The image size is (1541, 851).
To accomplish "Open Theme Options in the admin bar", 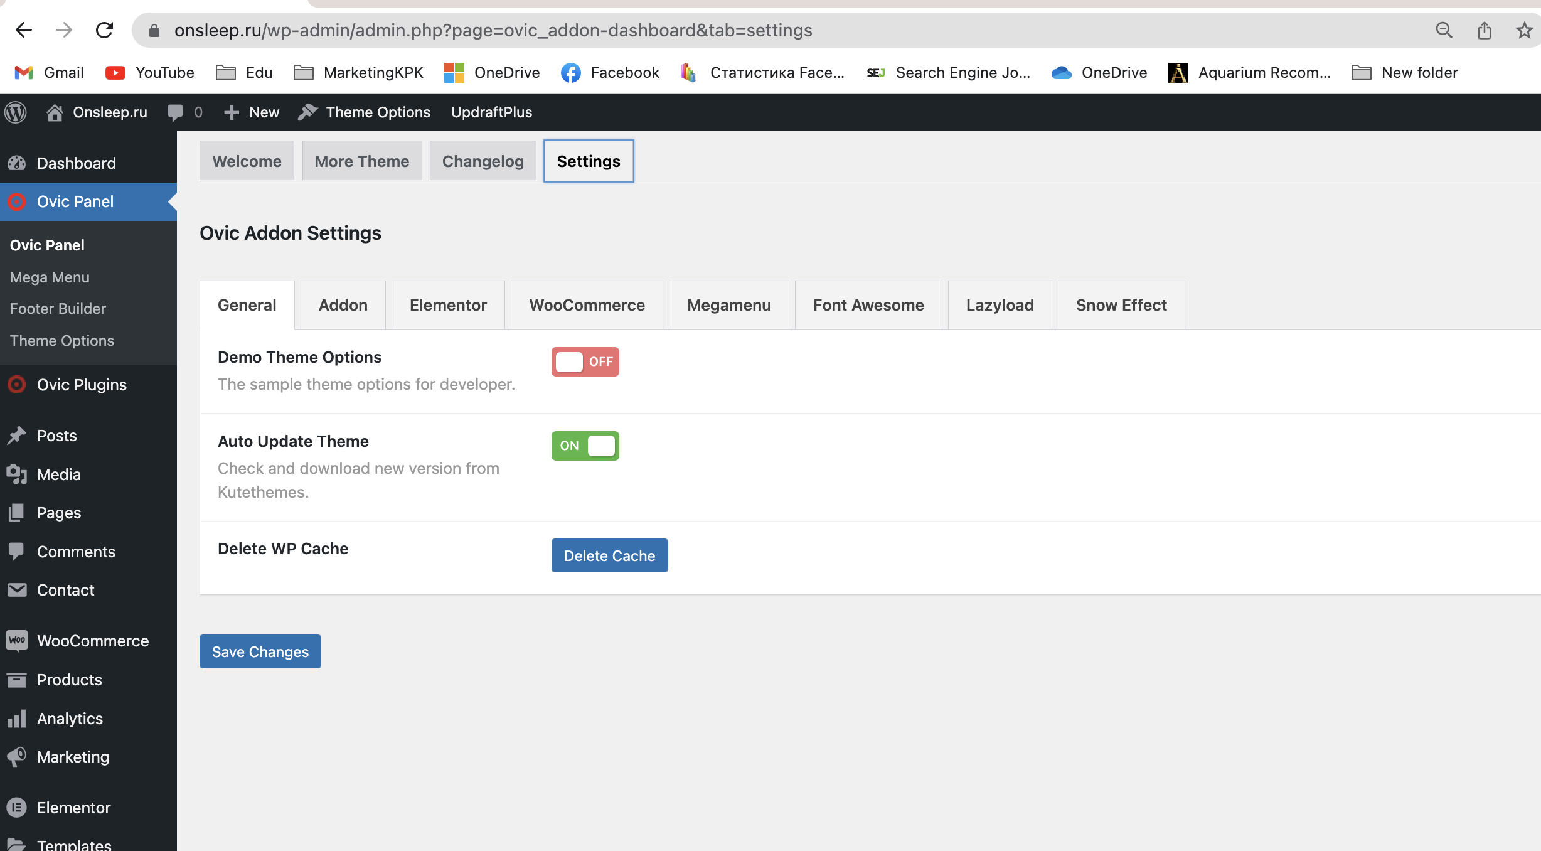I will [365, 112].
